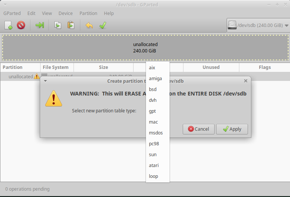The width and height of the screenshot is (290, 197).
Task: Open the Partition menu
Action: point(88,13)
